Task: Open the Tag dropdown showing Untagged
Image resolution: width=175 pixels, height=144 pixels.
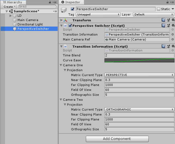Action: pos(98,15)
